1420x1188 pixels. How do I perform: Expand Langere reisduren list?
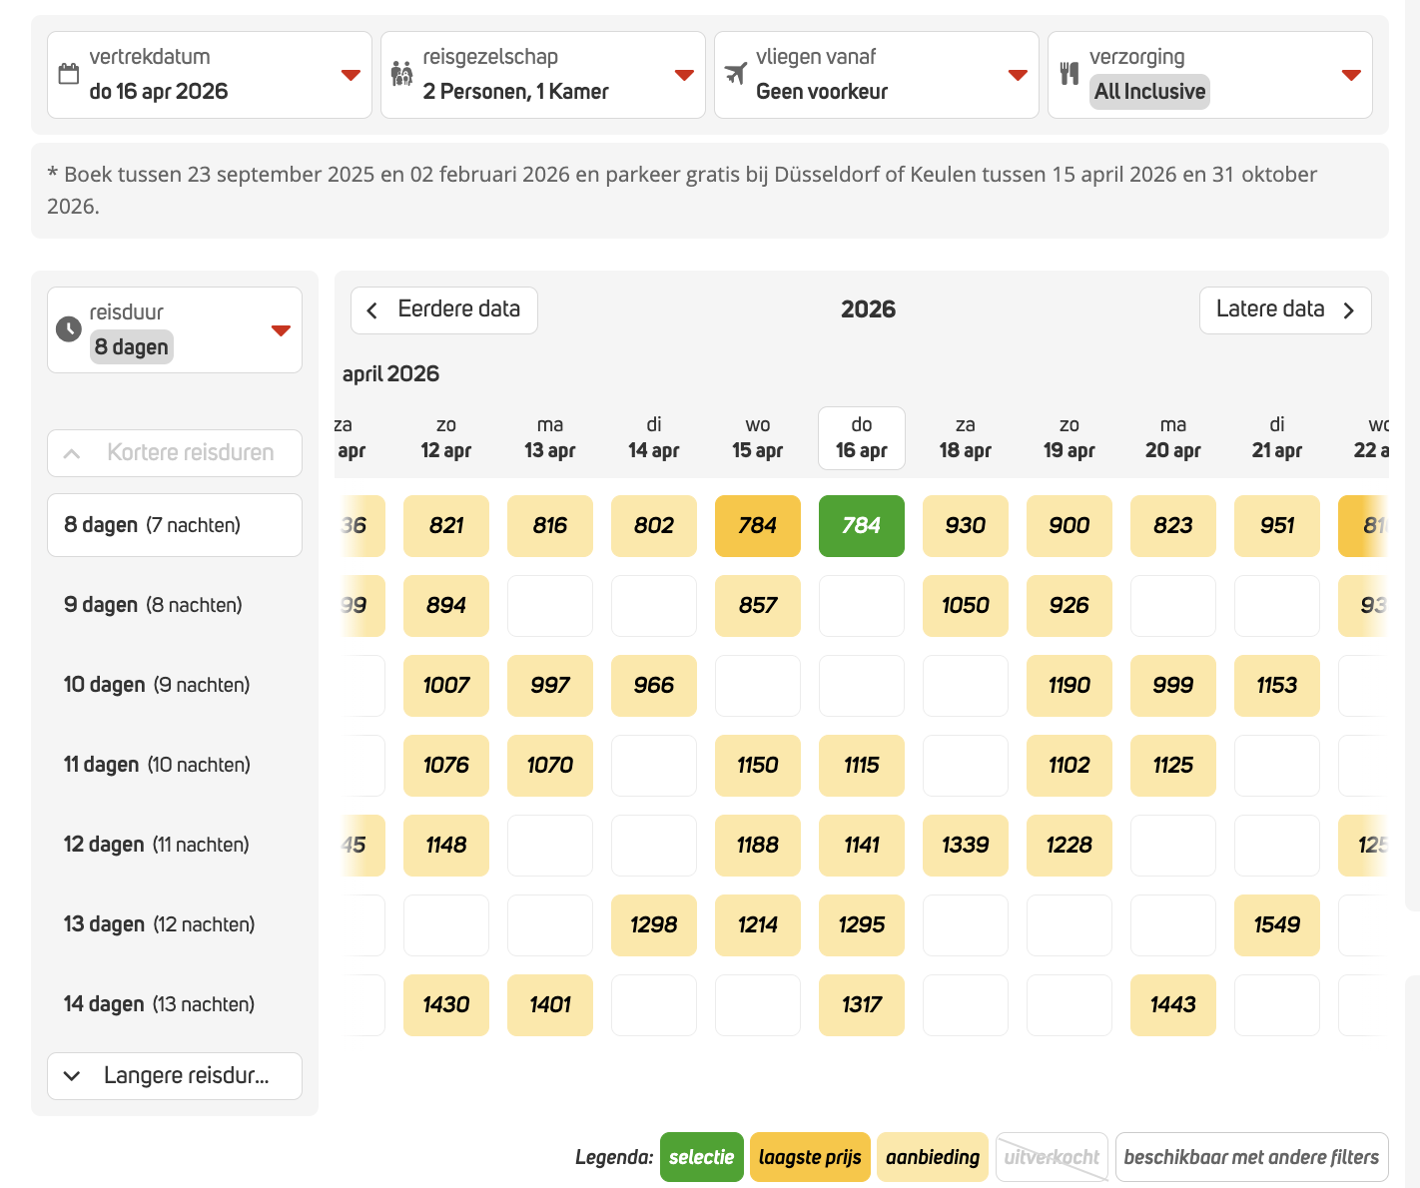tap(175, 1076)
